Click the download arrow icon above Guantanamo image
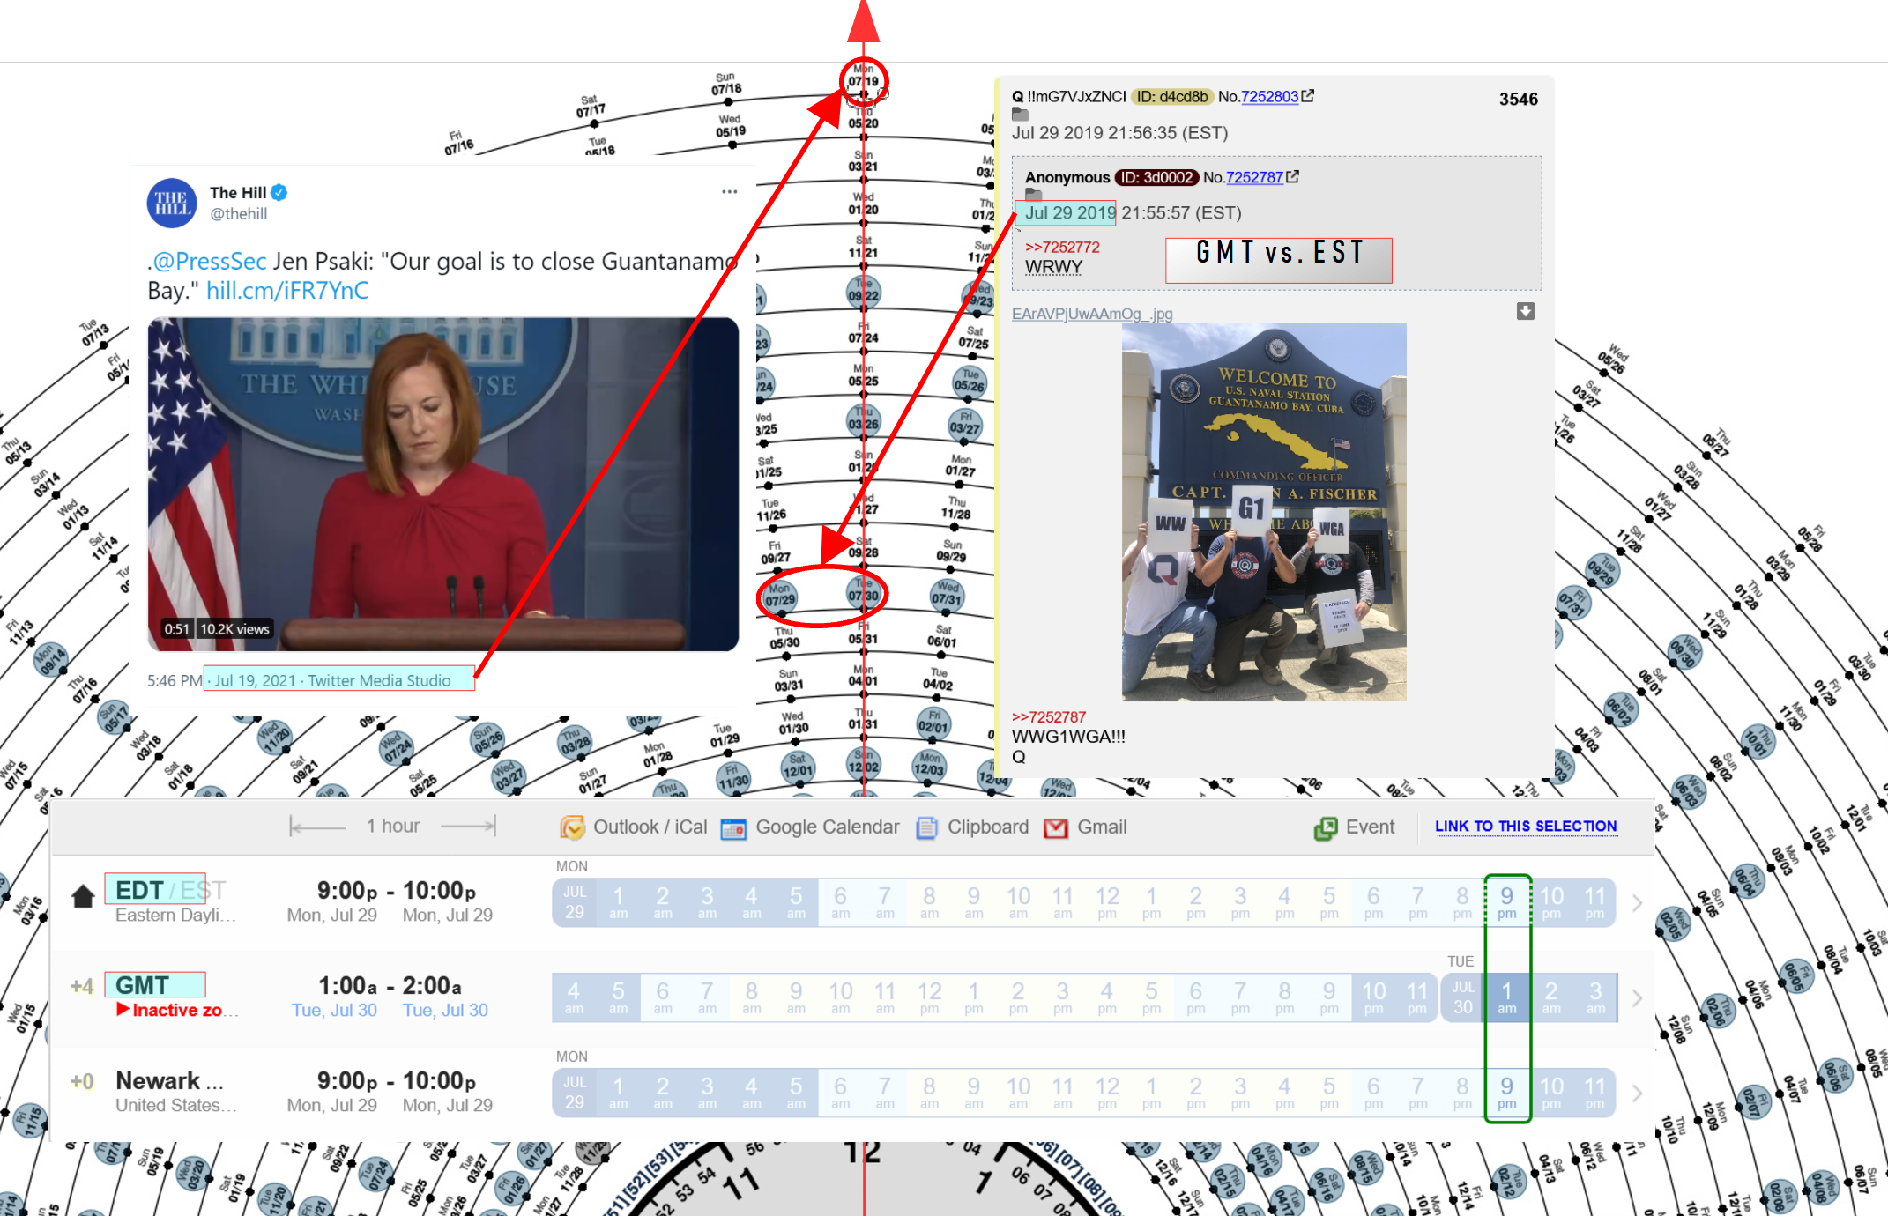Image resolution: width=1888 pixels, height=1216 pixels. click(x=1526, y=311)
